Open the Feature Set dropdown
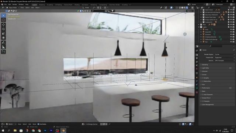The image size is (236, 133). click(225, 58)
